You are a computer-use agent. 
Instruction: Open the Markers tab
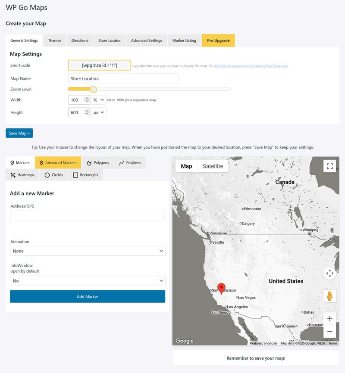pyautogui.click(x=20, y=163)
